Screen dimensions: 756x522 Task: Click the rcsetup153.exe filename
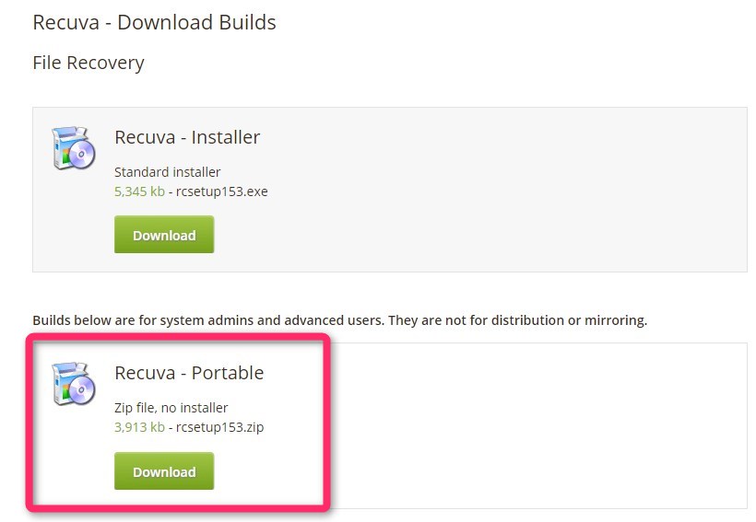click(222, 191)
